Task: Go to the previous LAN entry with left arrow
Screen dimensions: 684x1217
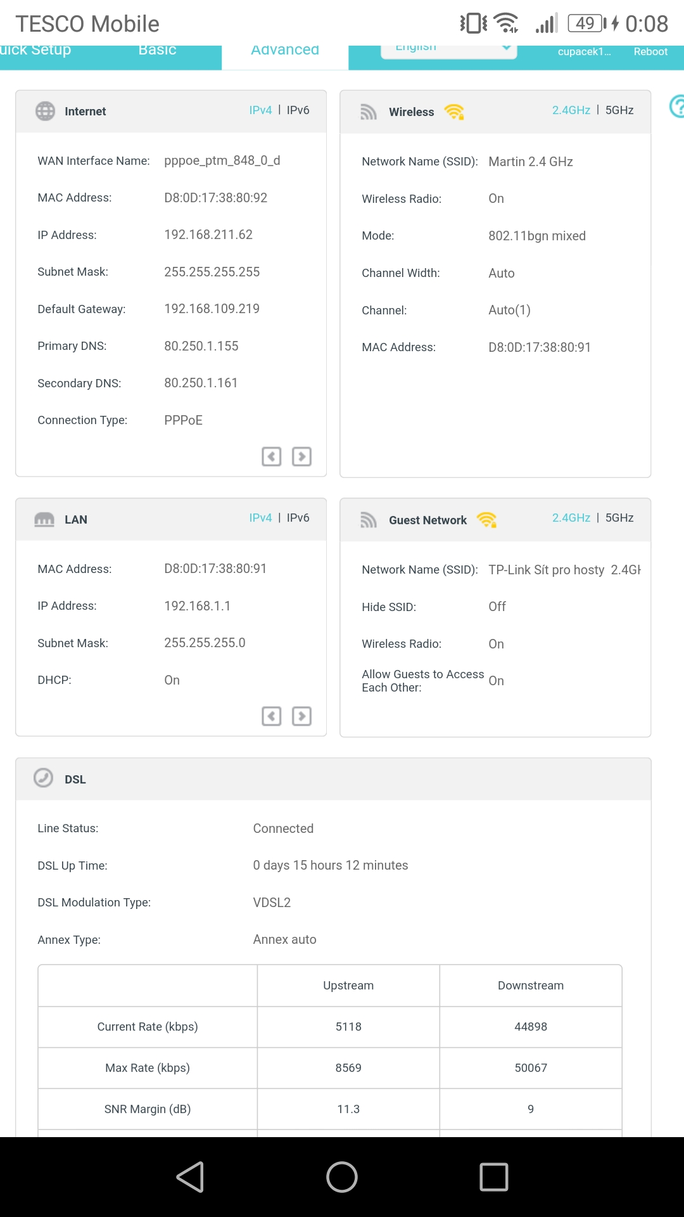Action: point(272,716)
